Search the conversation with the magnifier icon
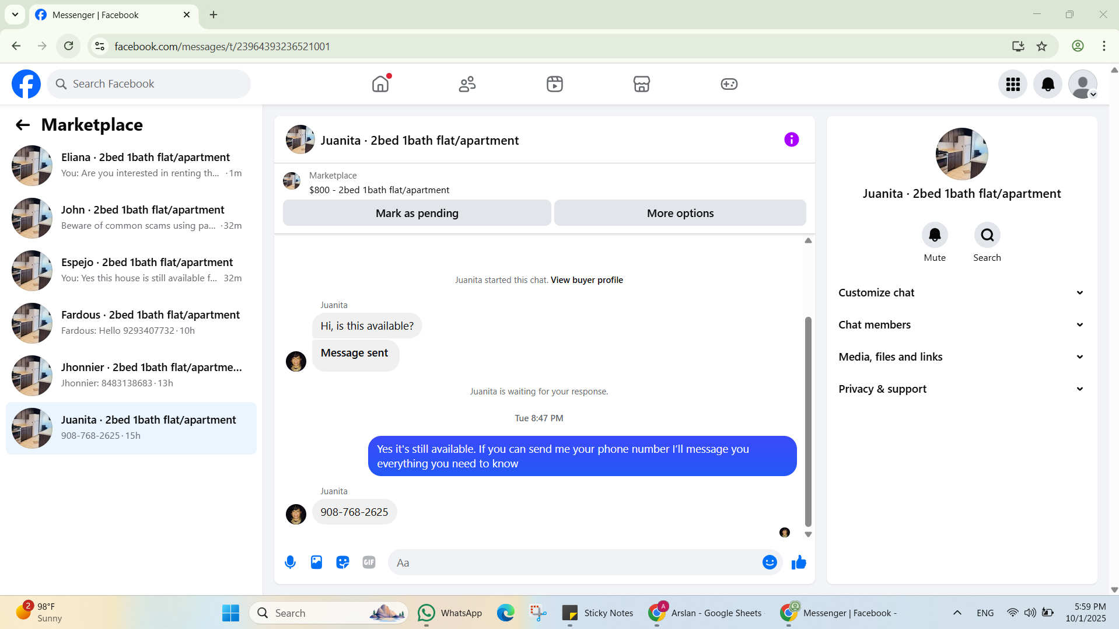Viewport: 1119px width, 629px height. coord(987,235)
